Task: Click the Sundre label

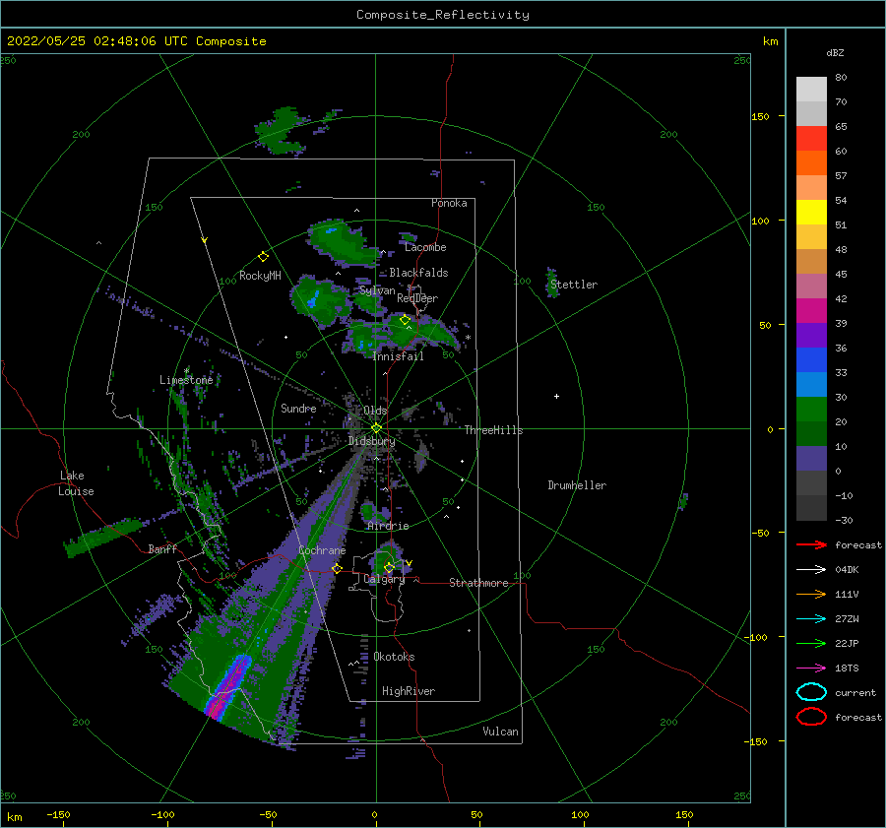Action: [x=298, y=409]
